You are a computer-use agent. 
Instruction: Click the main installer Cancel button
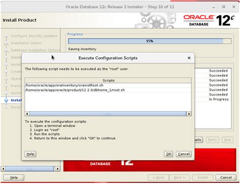click(x=226, y=177)
